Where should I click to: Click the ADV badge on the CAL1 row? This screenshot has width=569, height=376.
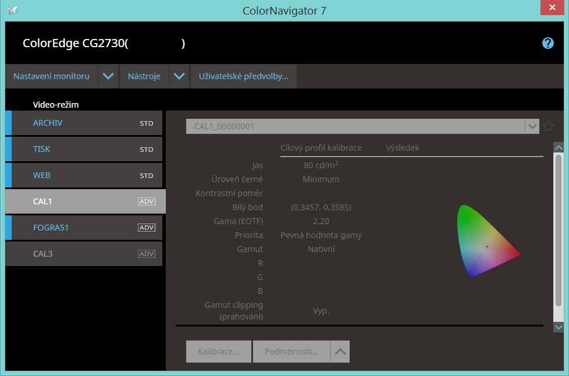[147, 201]
